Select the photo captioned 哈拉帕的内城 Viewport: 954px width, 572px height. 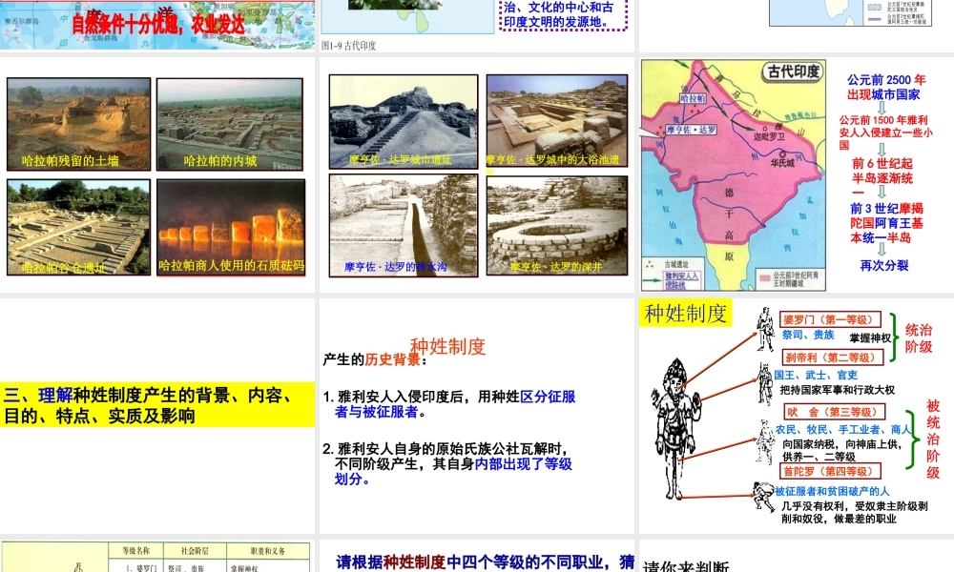229,124
